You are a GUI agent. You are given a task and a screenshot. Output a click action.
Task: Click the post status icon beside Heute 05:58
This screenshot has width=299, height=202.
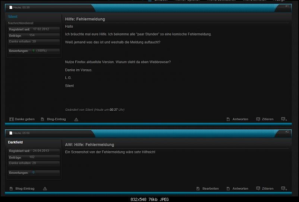point(11,133)
